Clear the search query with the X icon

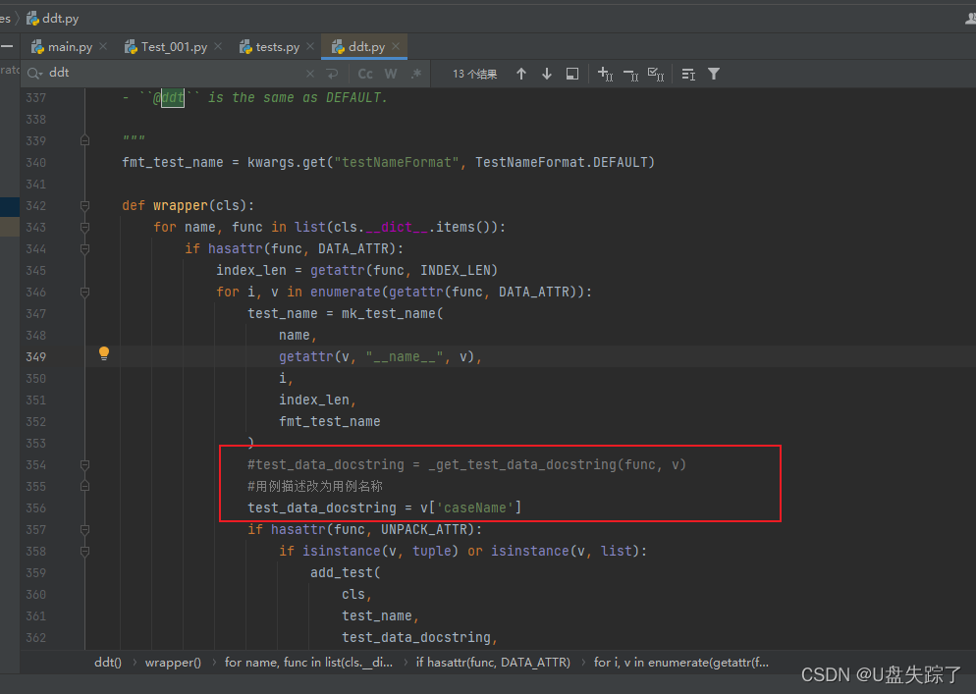(x=309, y=74)
